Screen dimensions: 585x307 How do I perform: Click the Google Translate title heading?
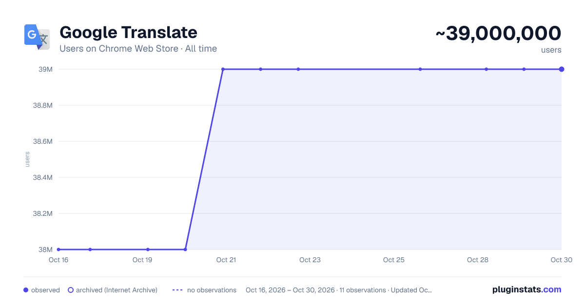pyautogui.click(x=128, y=33)
